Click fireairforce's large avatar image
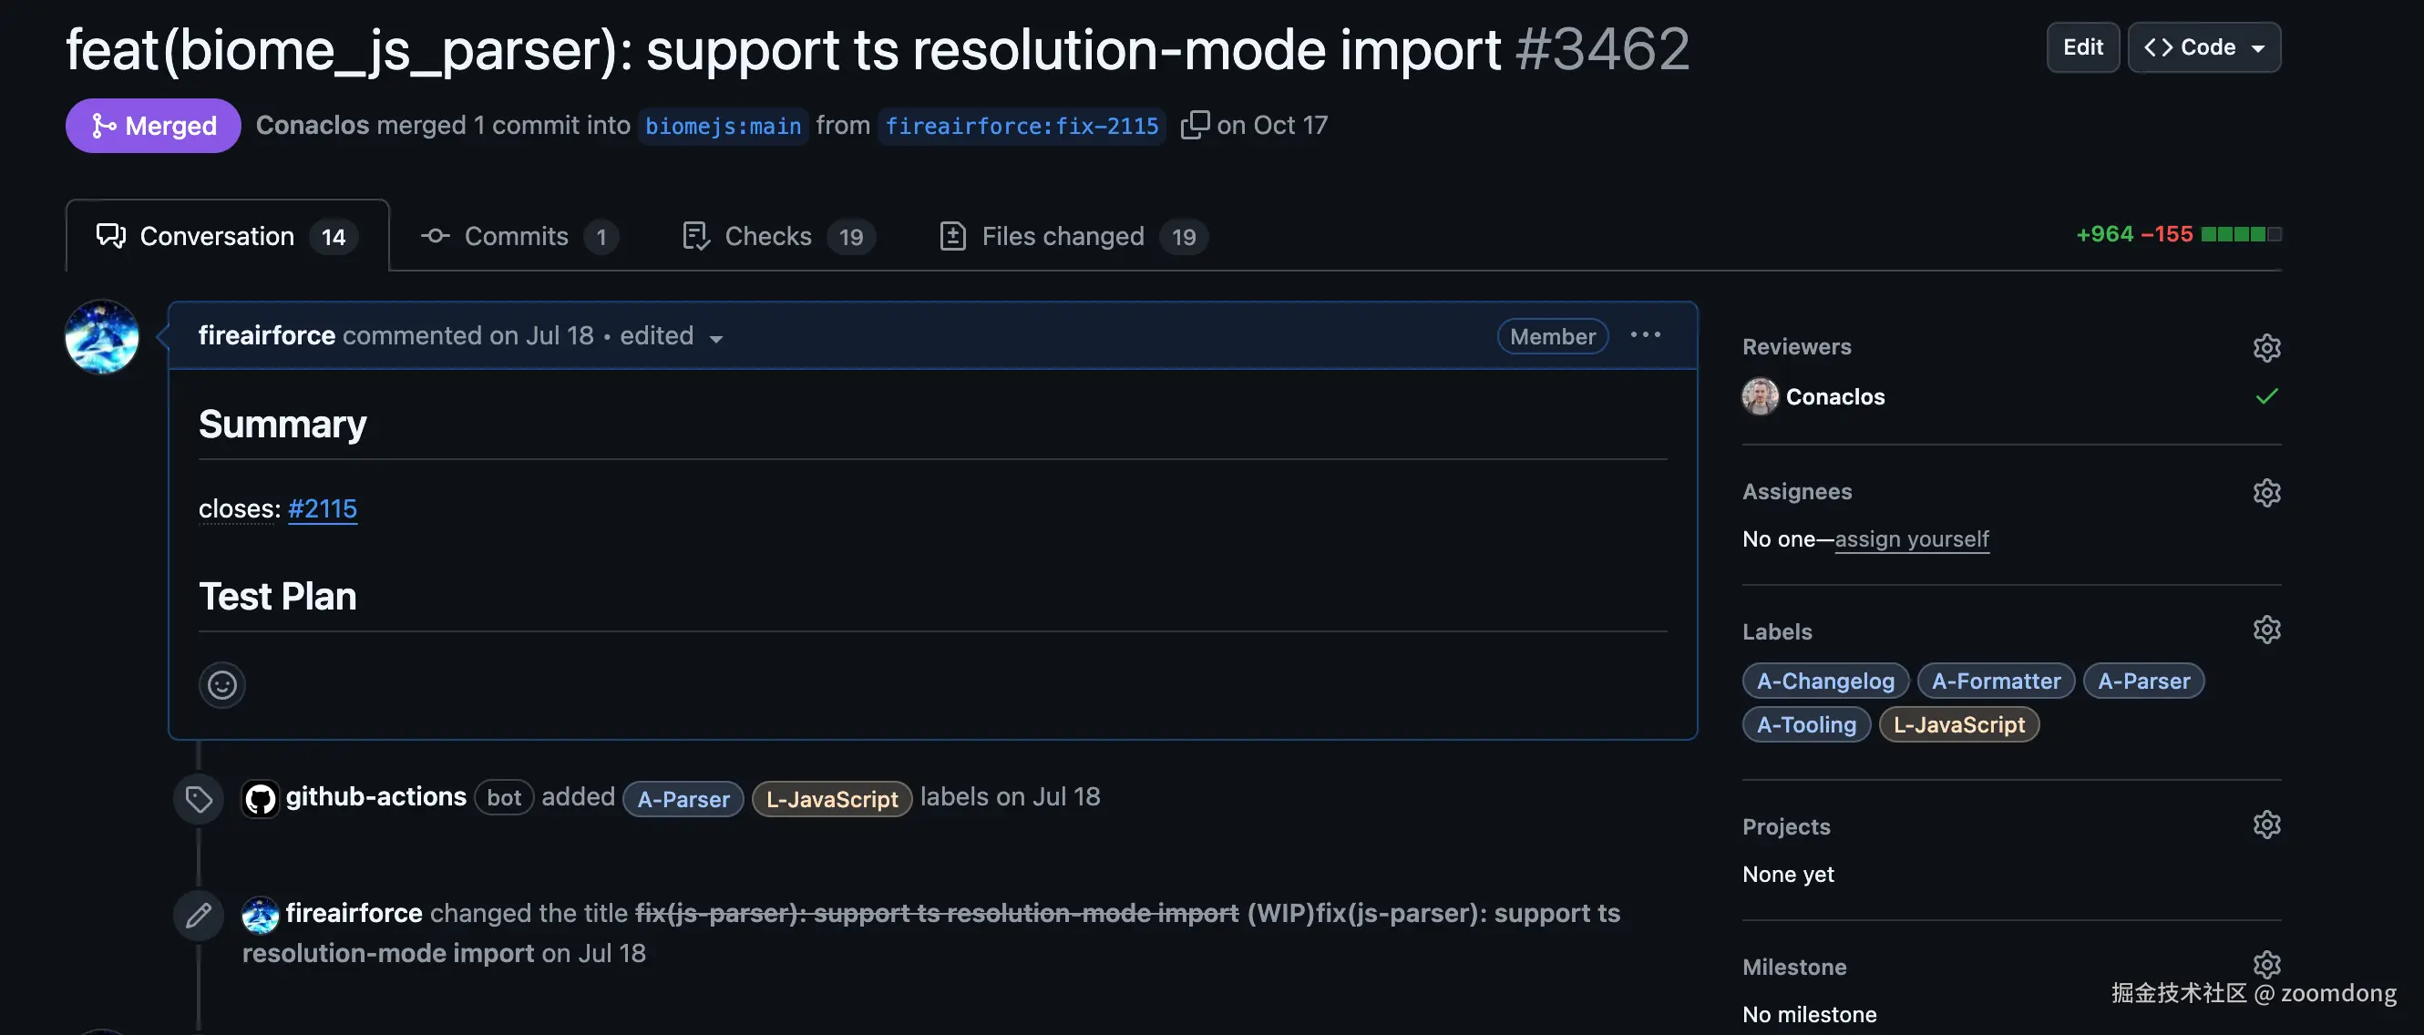The height and width of the screenshot is (1035, 2424). 102,337
